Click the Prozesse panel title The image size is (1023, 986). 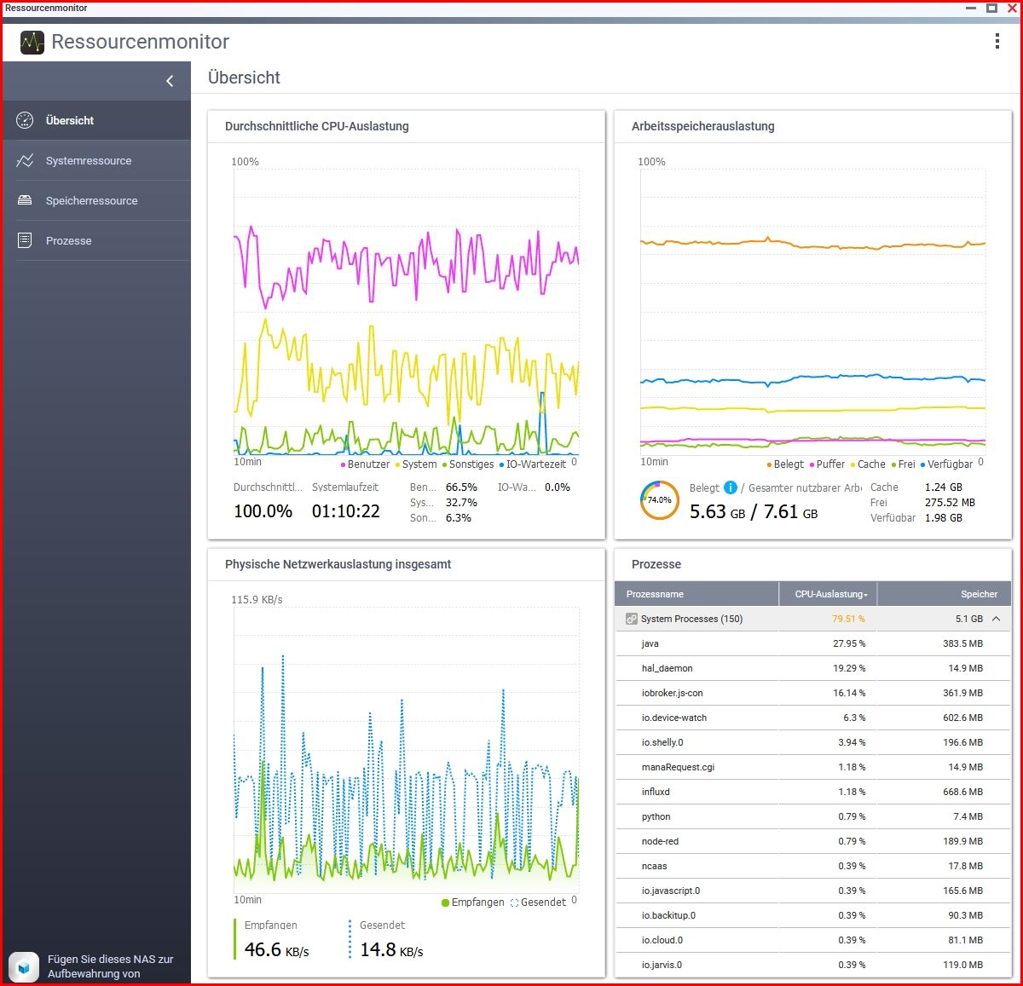(656, 564)
